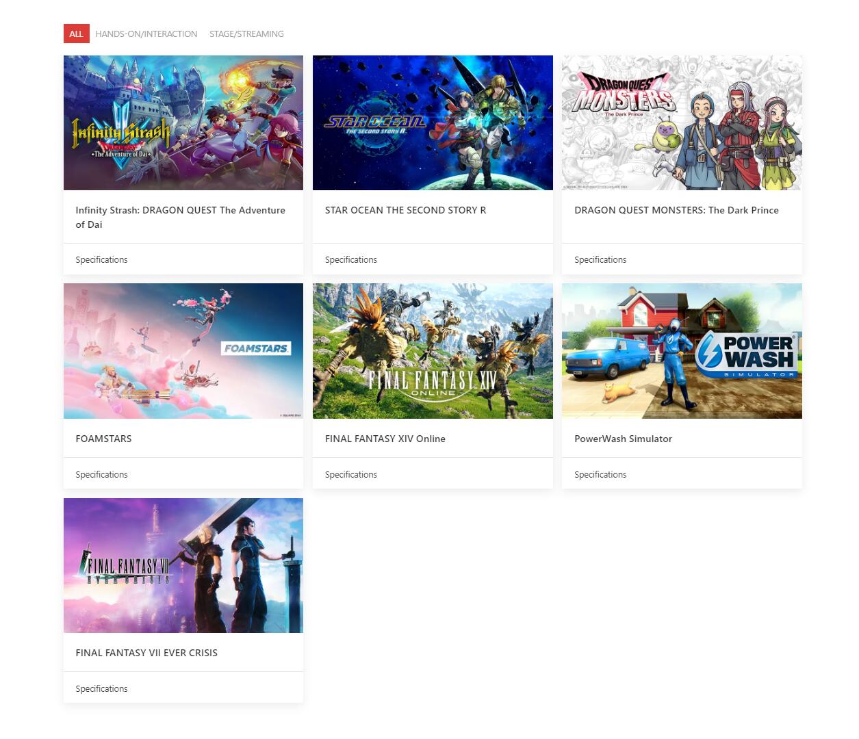
Task: Open FINAL FANTASY VII EVER CRISIS banner image
Action: click(183, 565)
